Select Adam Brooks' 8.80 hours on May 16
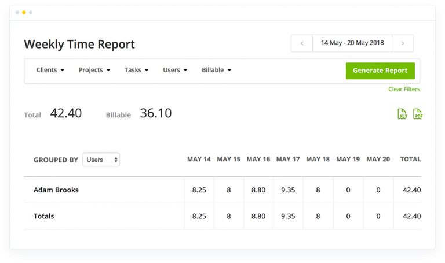445x263 pixels. (258, 190)
